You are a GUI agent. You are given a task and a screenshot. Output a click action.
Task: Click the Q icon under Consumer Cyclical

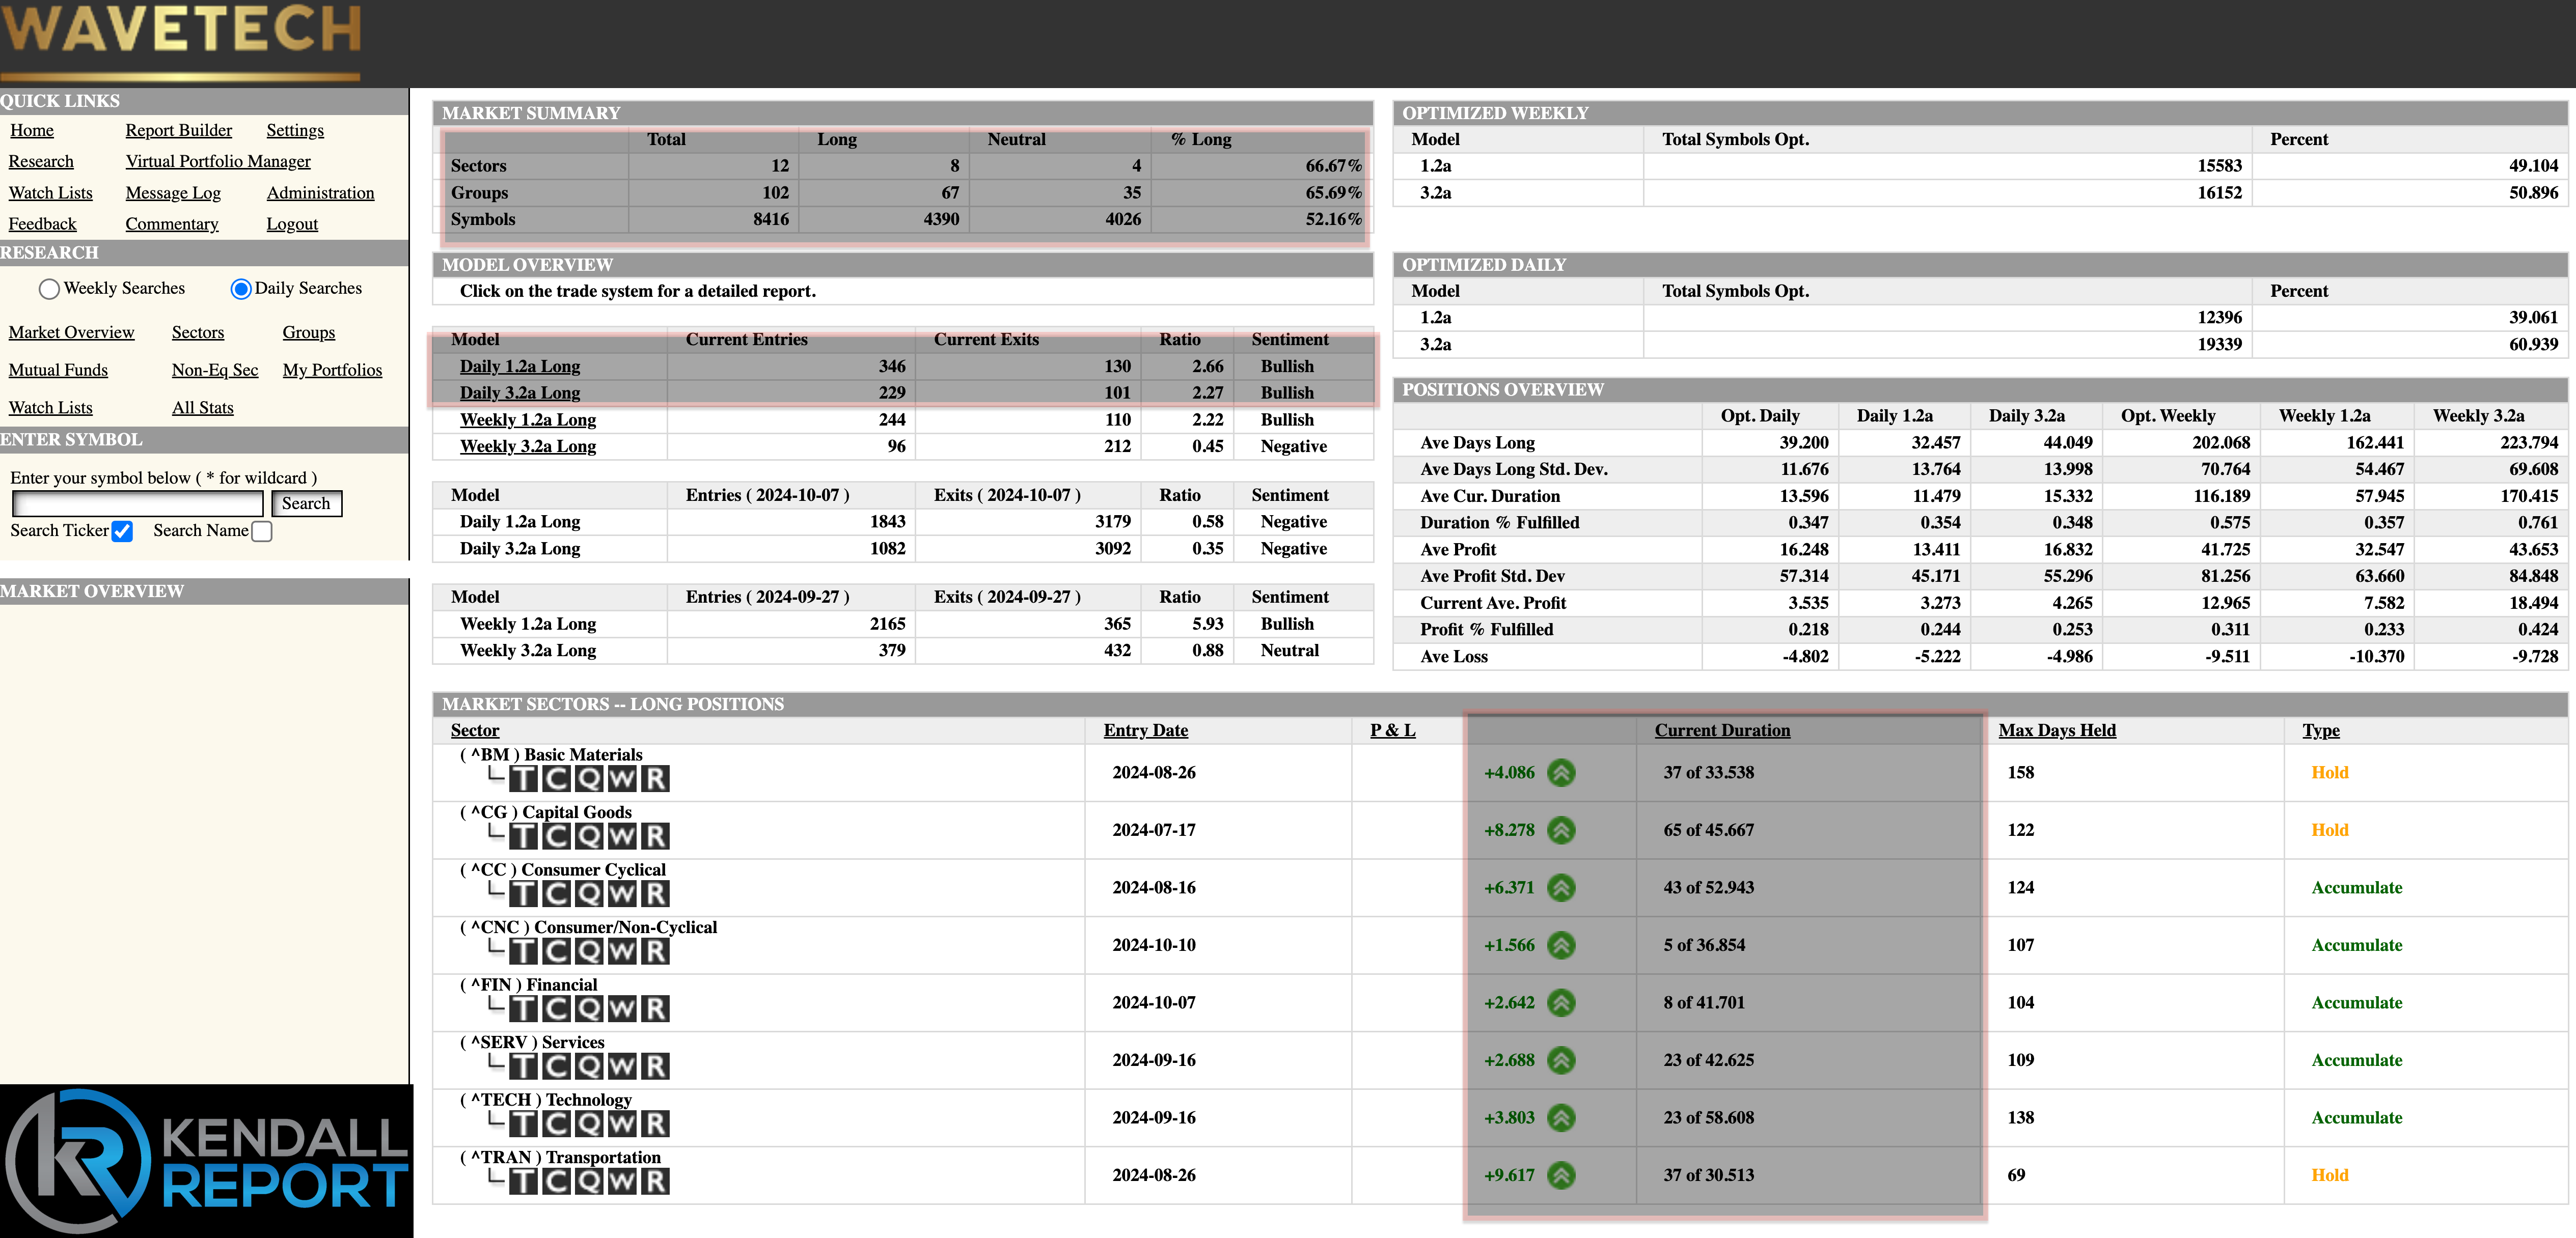[x=589, y=893]
